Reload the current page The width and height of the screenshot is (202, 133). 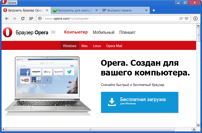[23, 19]
